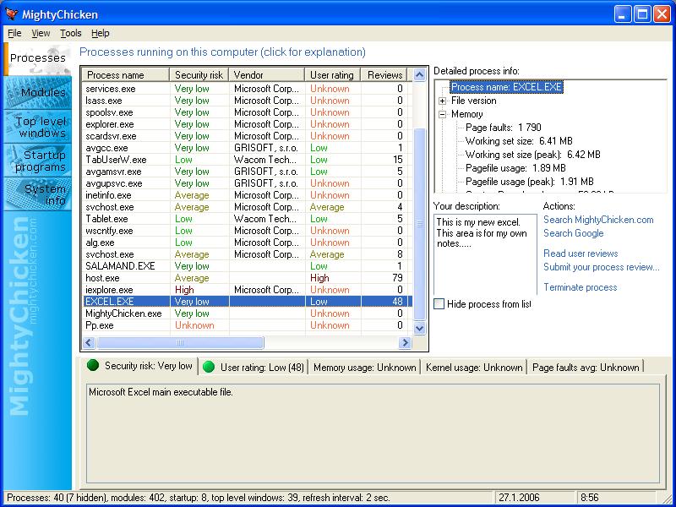
Task: Click Submit your process review link
Action: (602, 267)
